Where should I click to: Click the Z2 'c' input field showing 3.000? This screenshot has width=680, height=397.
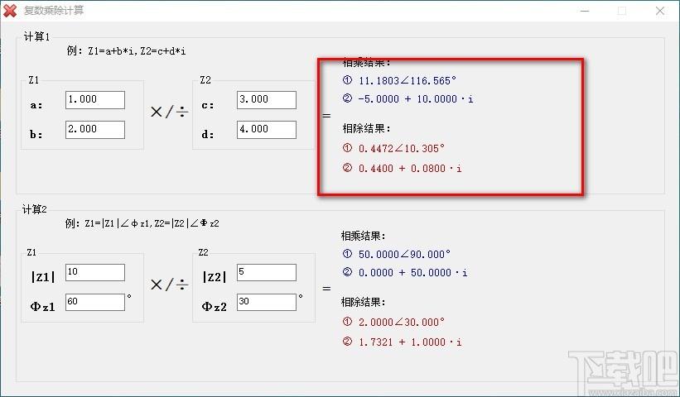pos(267,100)
